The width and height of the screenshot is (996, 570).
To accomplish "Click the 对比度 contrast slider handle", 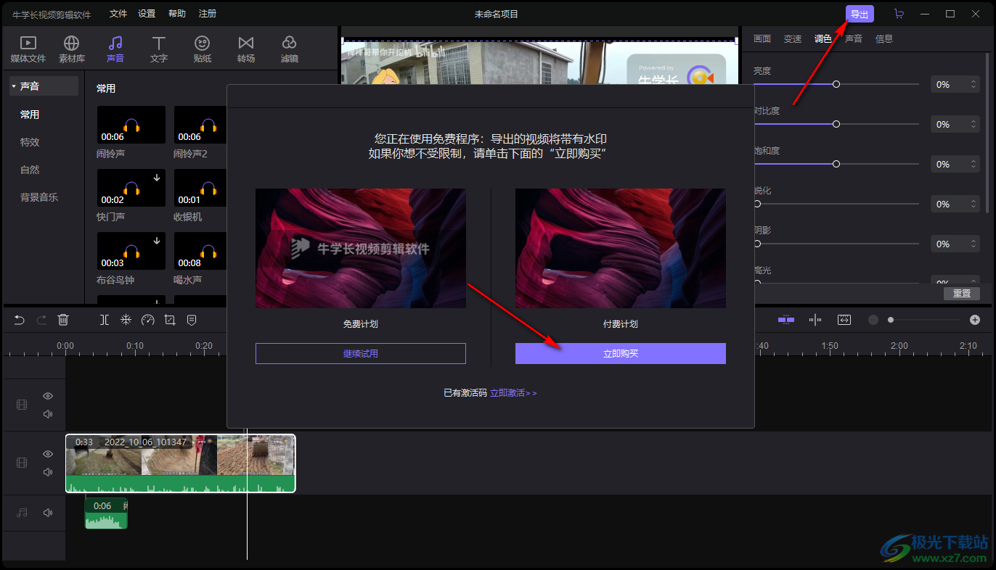I will (836, 125).
